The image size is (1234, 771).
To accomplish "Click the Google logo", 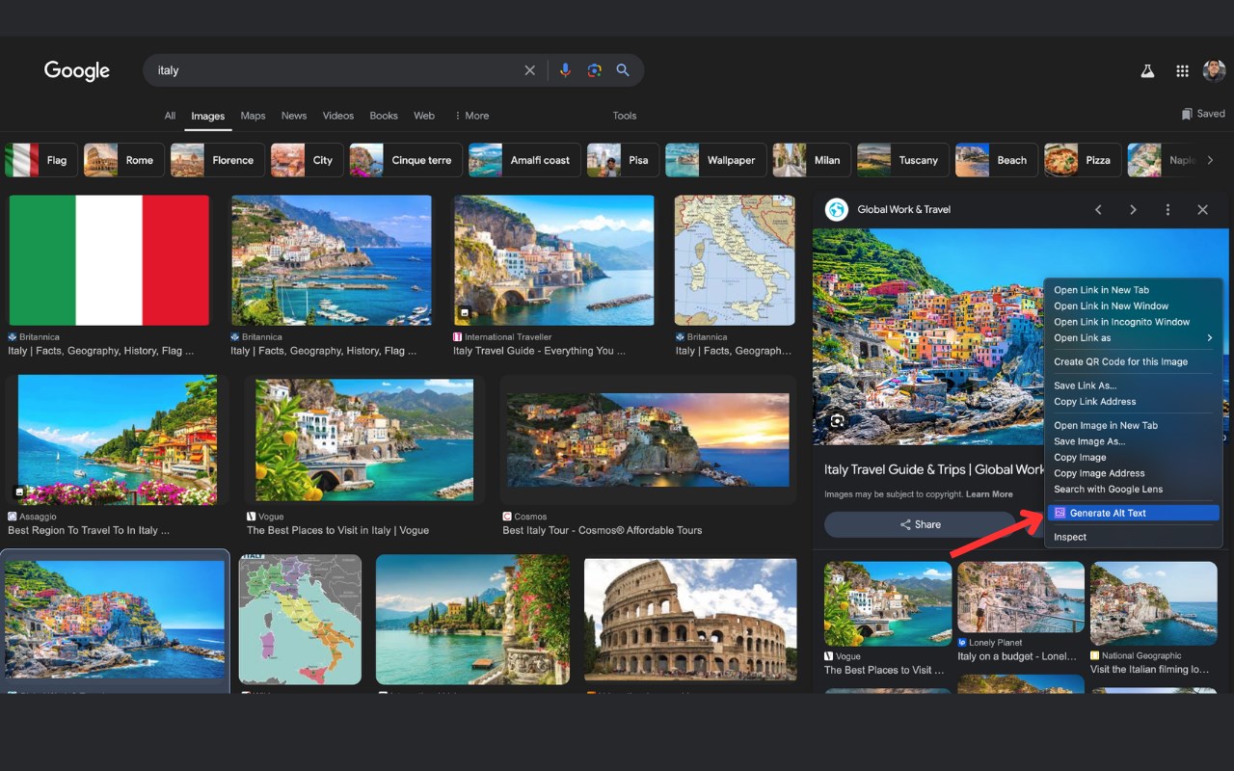I will (77, 70).
